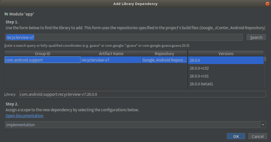Click the Repository column header

164,54
